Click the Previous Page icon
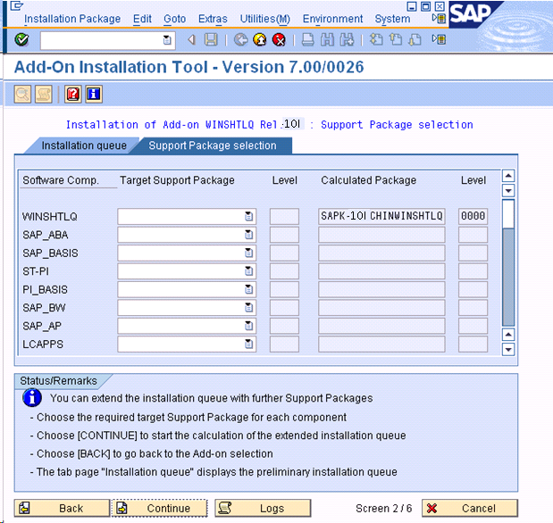This screenshot has width=553, height=523. pos(396,40)
